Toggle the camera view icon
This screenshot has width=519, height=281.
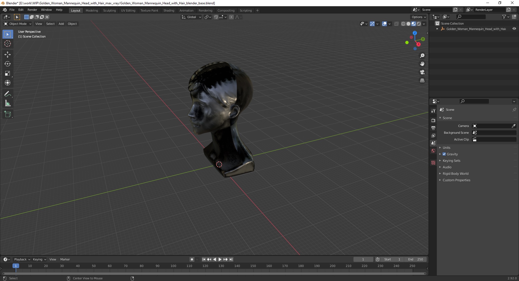[422, 72]
